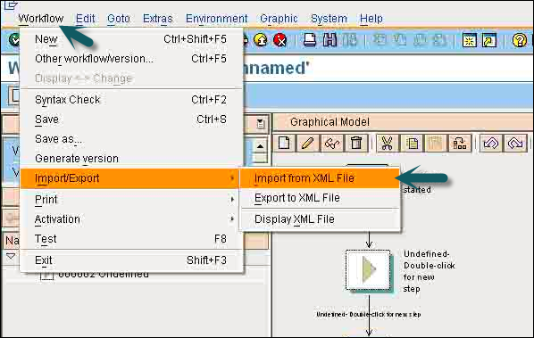Click the trash can Delete icon
The image size is (534, 338).
[356, 143]
